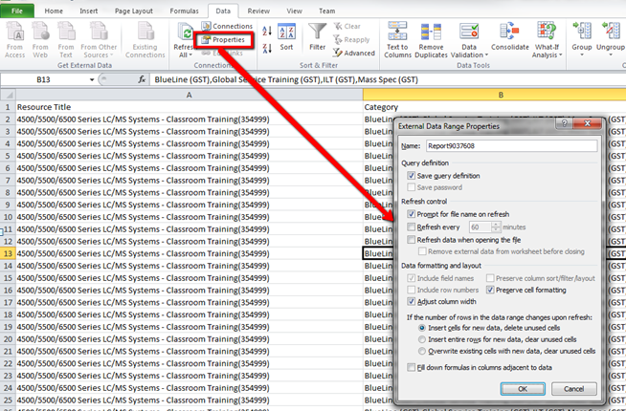Screen dimensions: 626x411
Task: Expand the Ungroup dropdown arrow
Action: 611,54
